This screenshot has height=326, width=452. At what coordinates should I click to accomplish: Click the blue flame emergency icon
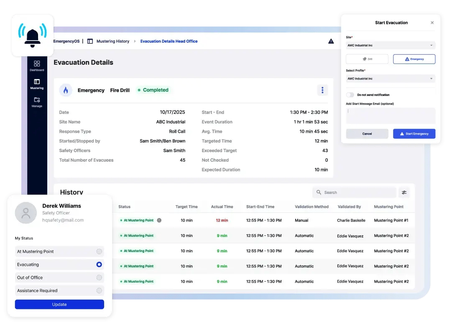point(66,90)
